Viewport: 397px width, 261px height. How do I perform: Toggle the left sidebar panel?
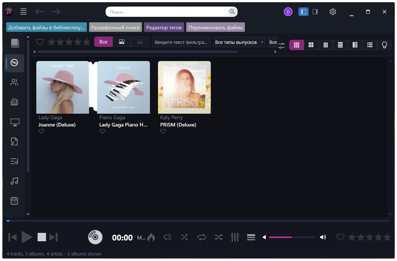click(x=303, y=12)
